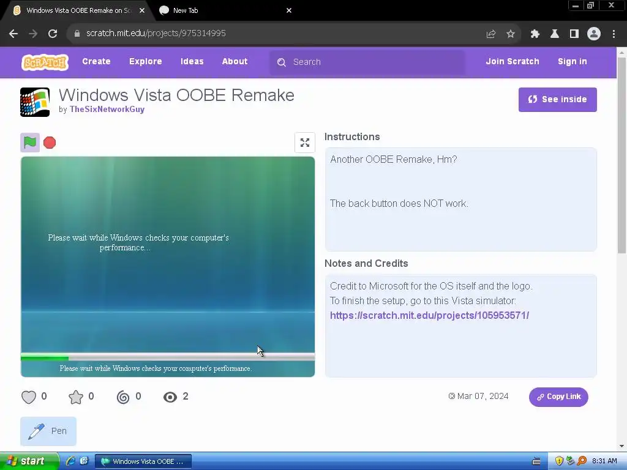
Task: Click the See inside button
Action: [x=557, y=100]
